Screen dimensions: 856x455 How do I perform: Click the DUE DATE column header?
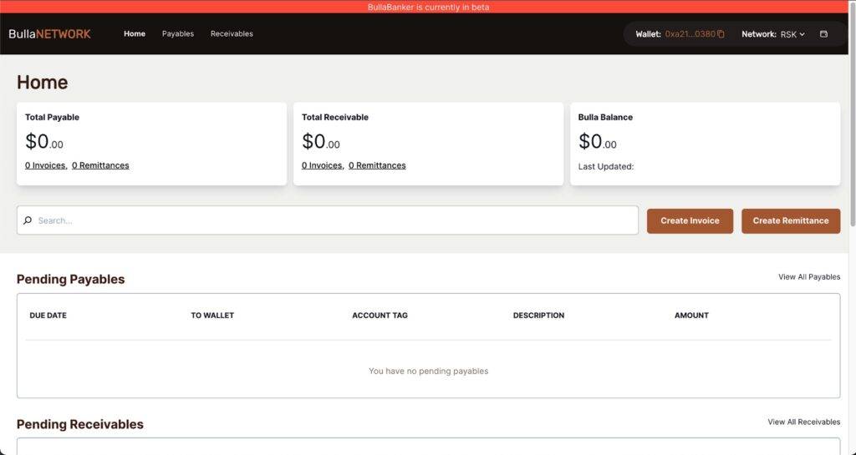coord(48,316)
